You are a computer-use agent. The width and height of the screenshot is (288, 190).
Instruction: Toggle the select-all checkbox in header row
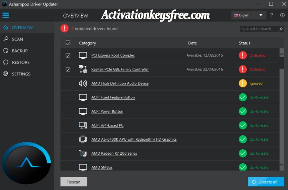click(x=68, y=43)
